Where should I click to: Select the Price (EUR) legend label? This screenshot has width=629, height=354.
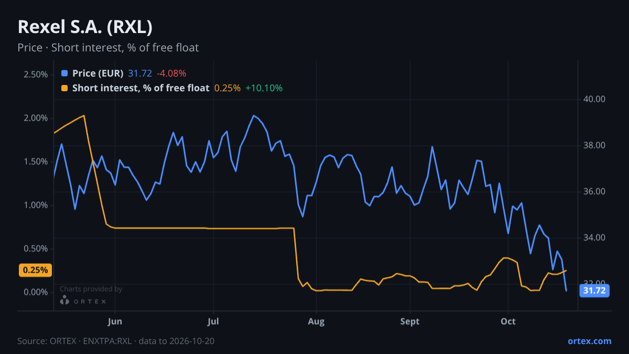click(97, 73)
